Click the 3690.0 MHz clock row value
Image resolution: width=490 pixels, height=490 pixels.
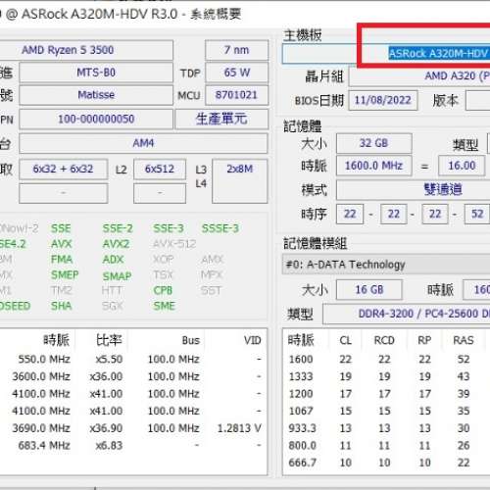[x=41, y=428]
